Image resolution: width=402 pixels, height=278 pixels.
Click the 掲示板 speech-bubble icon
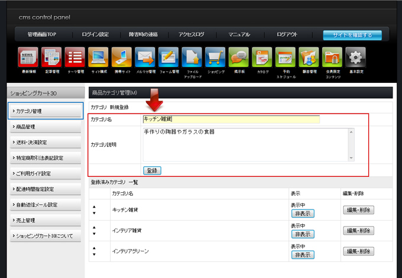click(239, 58)
